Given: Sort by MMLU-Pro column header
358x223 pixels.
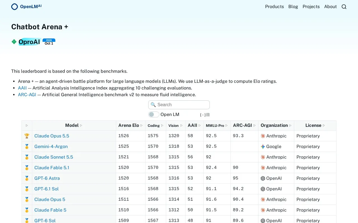Looking at the screenshot, I should pyautogui.click(x=217, y=125).
